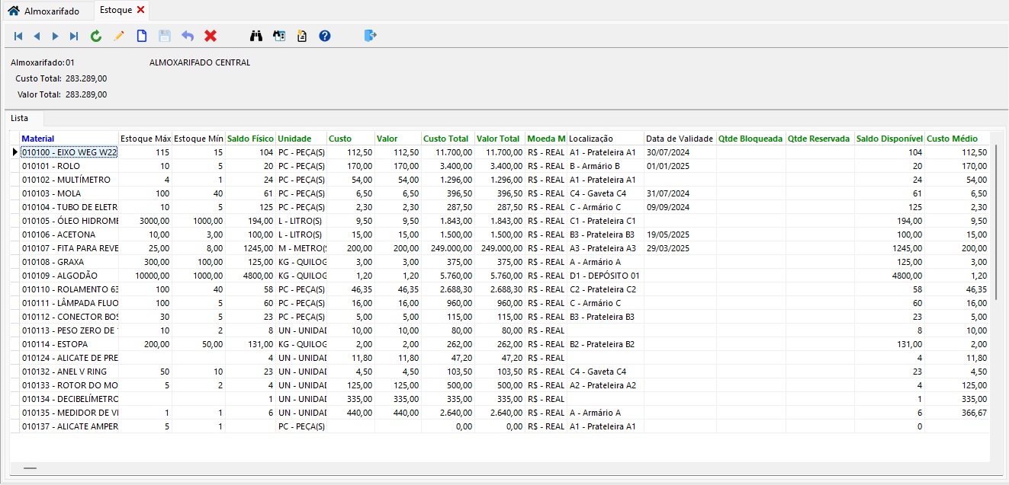Viewport: 1009px width, 485px height.
Task: Refresh data with green reload icon
Action: pyautogui.click(x=96, y=36)
